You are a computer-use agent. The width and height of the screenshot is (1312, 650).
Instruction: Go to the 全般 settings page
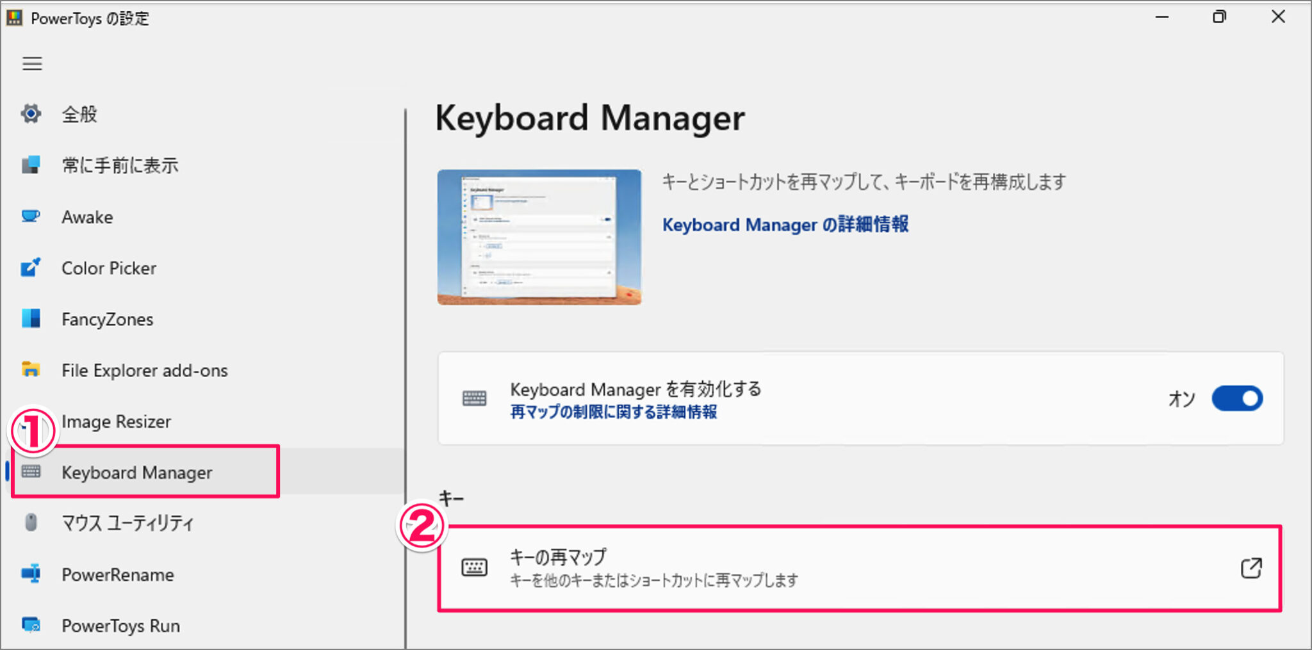(79, 114)
